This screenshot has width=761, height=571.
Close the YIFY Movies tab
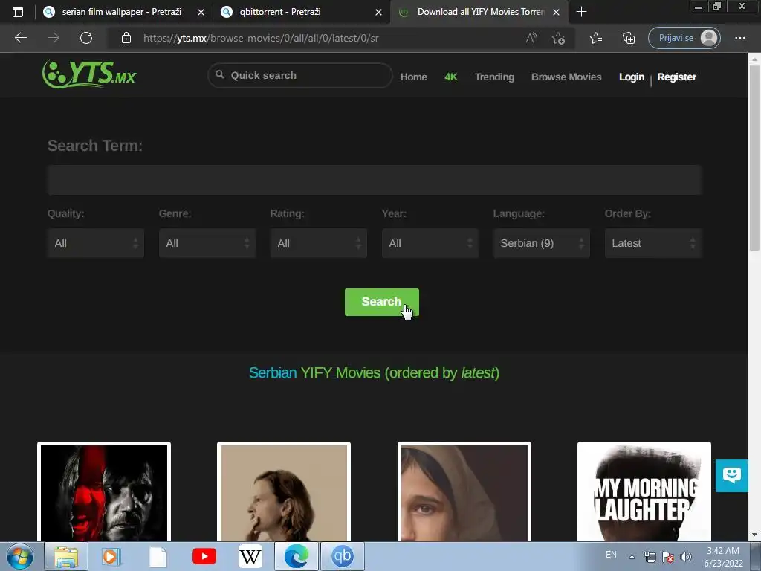pyautogui.click(x=556, y=12)
